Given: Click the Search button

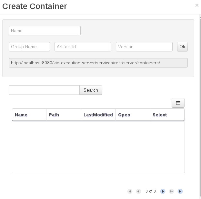Looking at the screenshot, I should point(91,90).
